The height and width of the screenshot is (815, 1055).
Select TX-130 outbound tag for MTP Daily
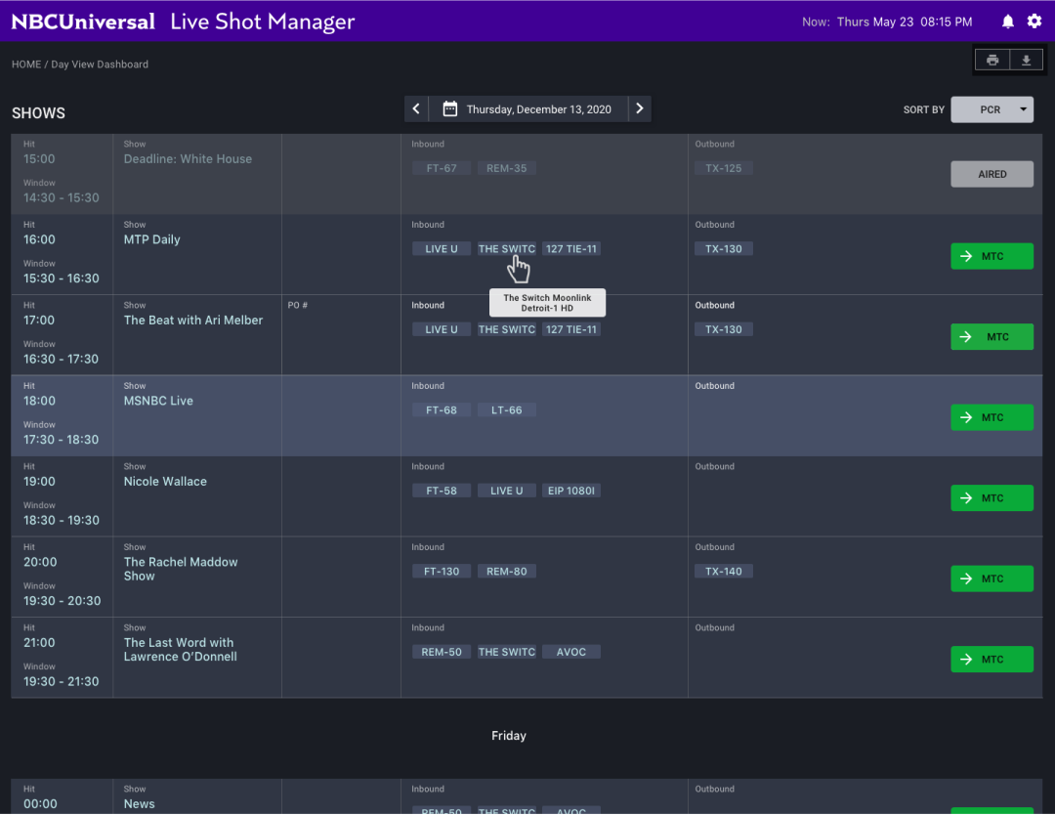(723, 249)
